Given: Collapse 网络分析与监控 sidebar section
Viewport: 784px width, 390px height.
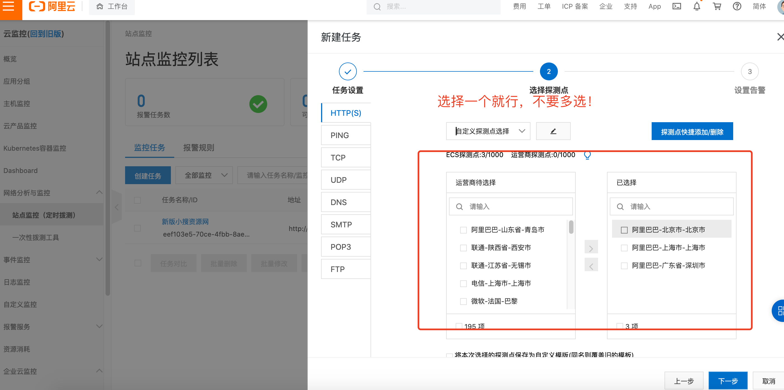Looking at the screenshot, I should click(99, 192).
